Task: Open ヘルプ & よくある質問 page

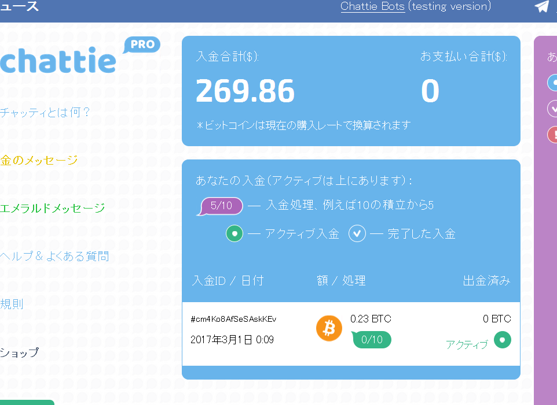Action: click(x=54, y=256)
